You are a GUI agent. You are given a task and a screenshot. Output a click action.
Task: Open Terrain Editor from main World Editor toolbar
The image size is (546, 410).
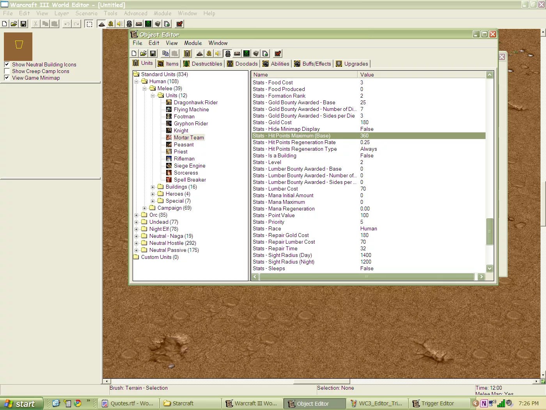[101, 24]
